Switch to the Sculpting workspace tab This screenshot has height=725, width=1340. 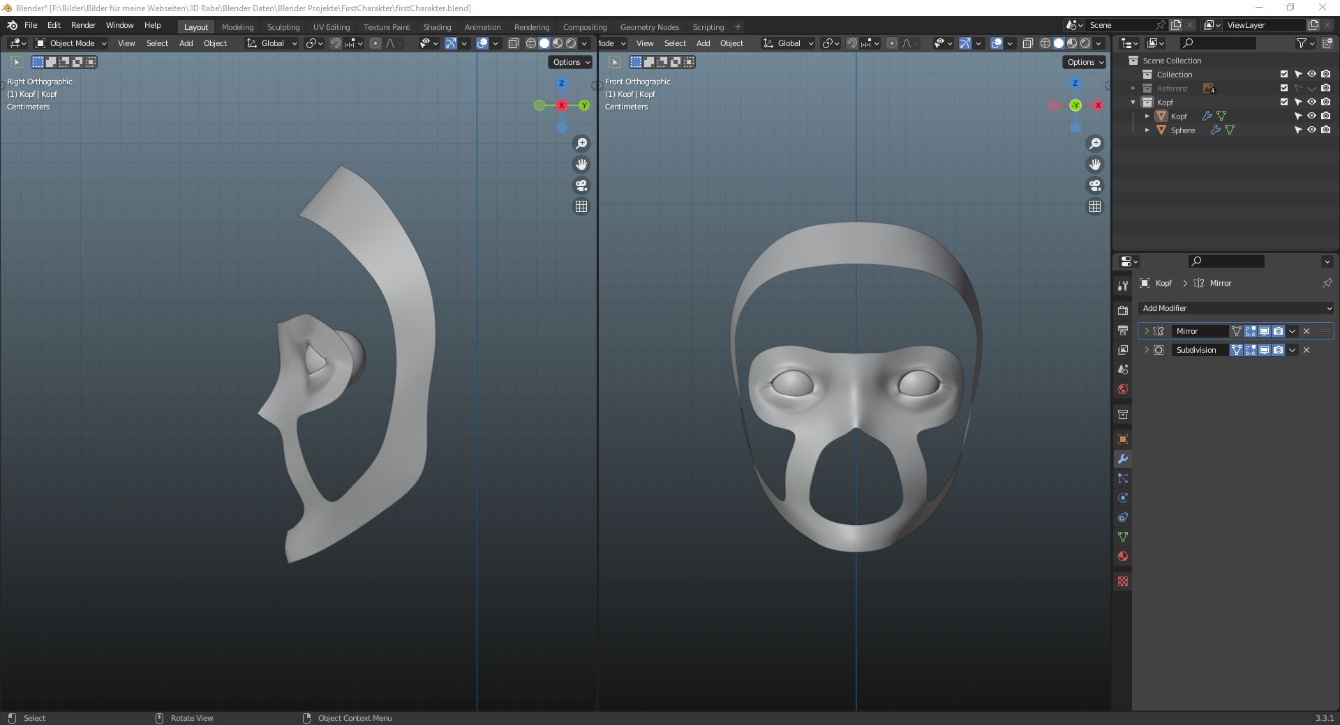pyautogui.click(x=283, y=27)
